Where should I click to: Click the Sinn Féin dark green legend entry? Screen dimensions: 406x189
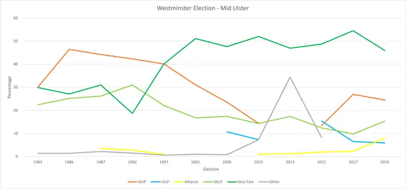241,182
